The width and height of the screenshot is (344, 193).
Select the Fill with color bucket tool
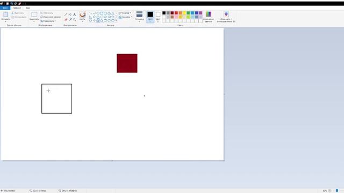pos(70,14)
